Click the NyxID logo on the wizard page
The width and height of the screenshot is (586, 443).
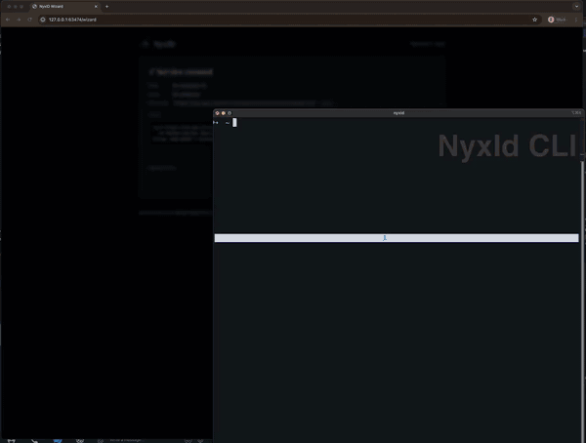pos(159,44)
